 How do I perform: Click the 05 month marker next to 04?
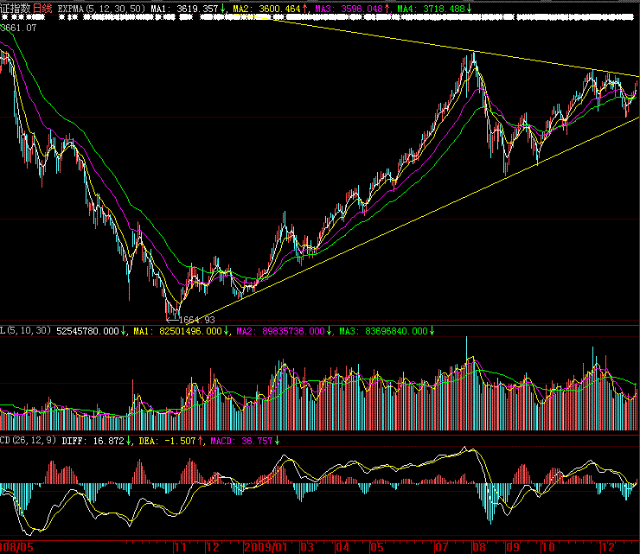pos(377,547)
